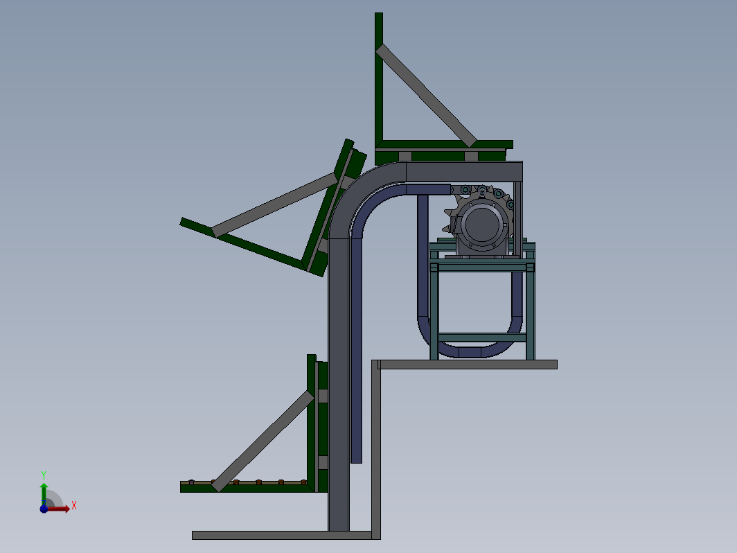This screenshot has height=553, width=737.
Task: Select the gray horizontal base plate at bottom
Action: 282,535
